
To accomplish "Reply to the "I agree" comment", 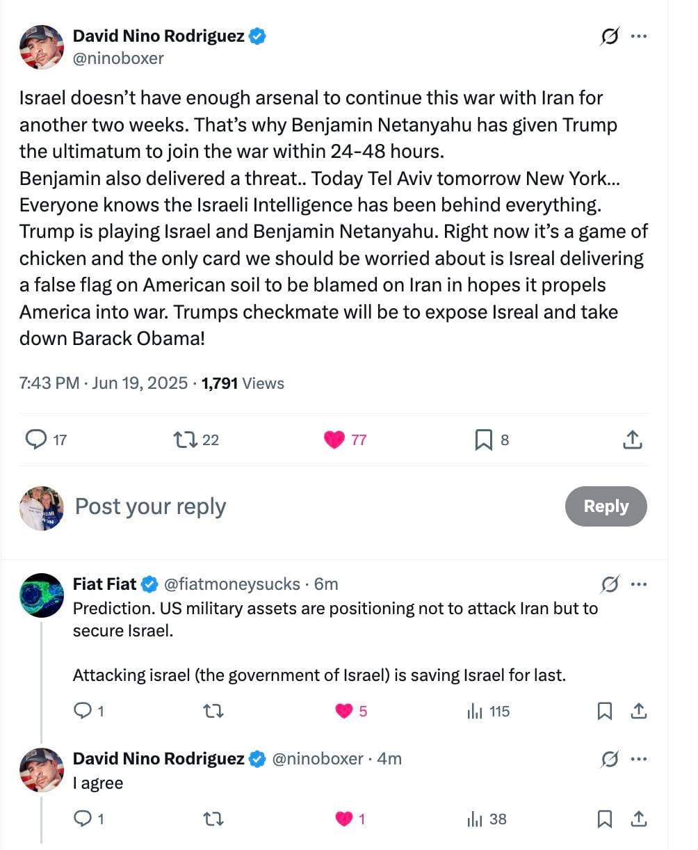I will click(83, 819).
